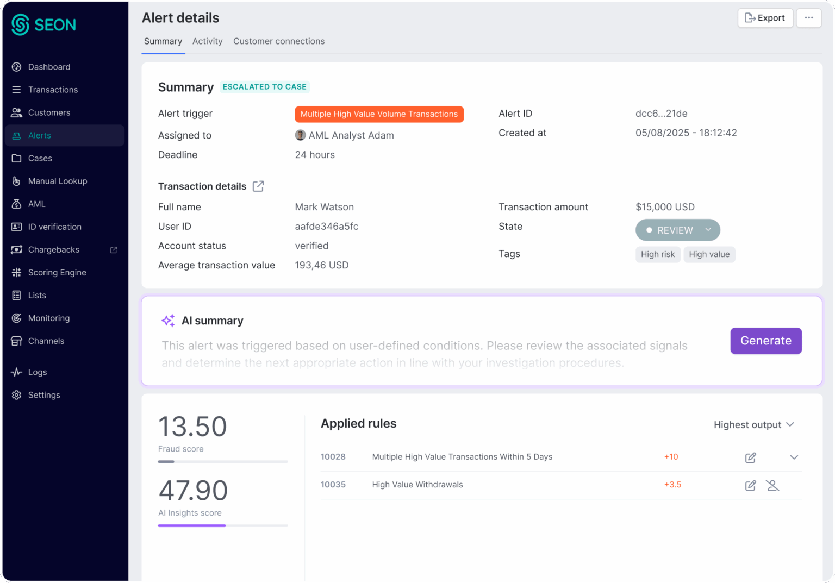
Task: Open the Customer connections tab
Action: (x=279, y=41)
